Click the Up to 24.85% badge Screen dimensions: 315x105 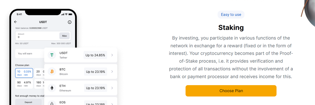pos(95,55)
